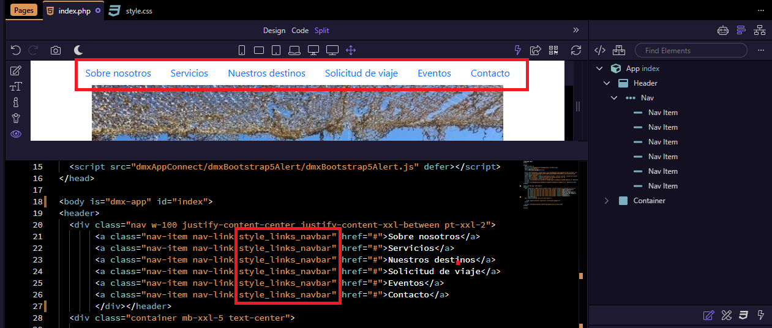772x328 pixels.
Task: Switch to Design view mode
Action: pyautogui.click(x=274, y=31)
